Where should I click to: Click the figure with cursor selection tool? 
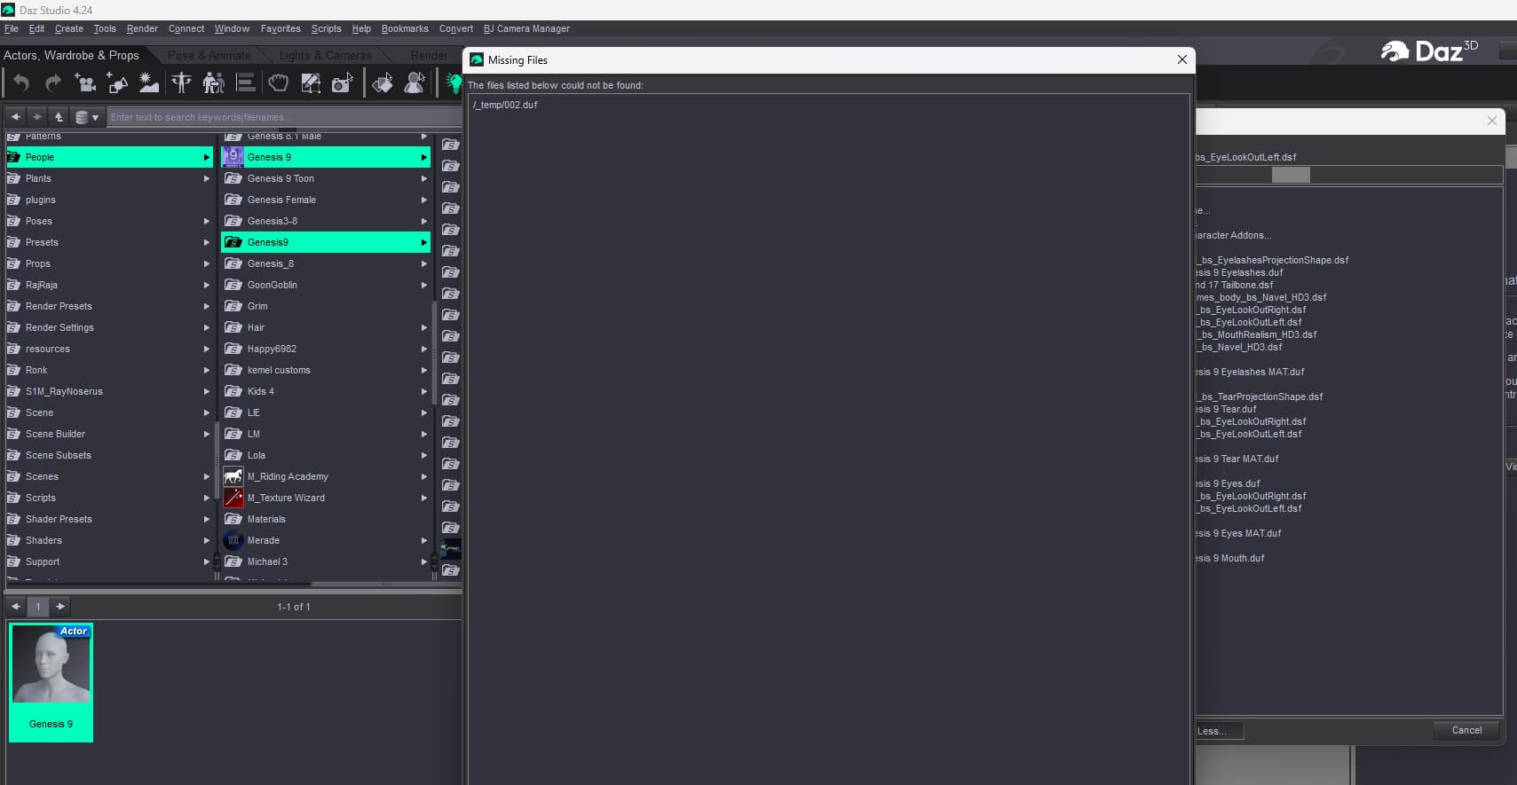point(415,83)
